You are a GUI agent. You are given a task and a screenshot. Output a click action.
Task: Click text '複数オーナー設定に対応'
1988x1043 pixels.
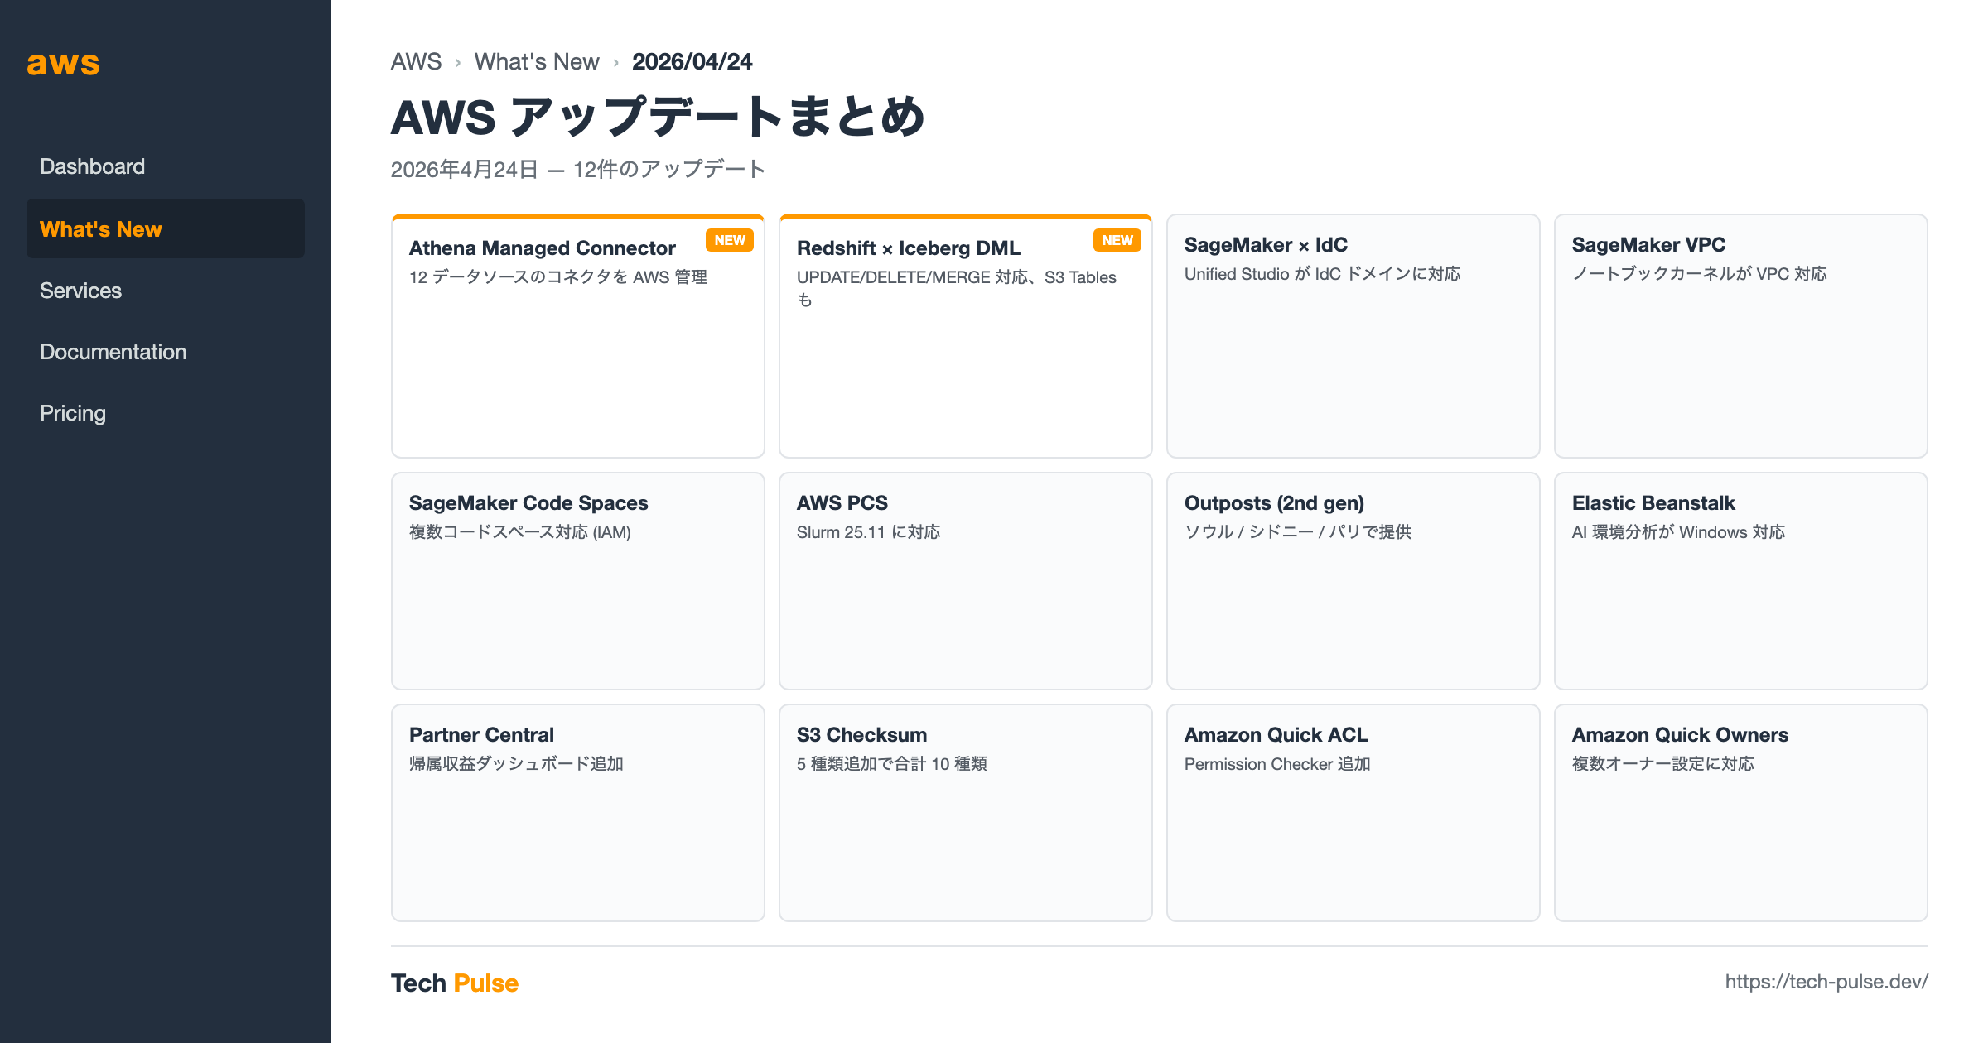tap(1663, 764)
